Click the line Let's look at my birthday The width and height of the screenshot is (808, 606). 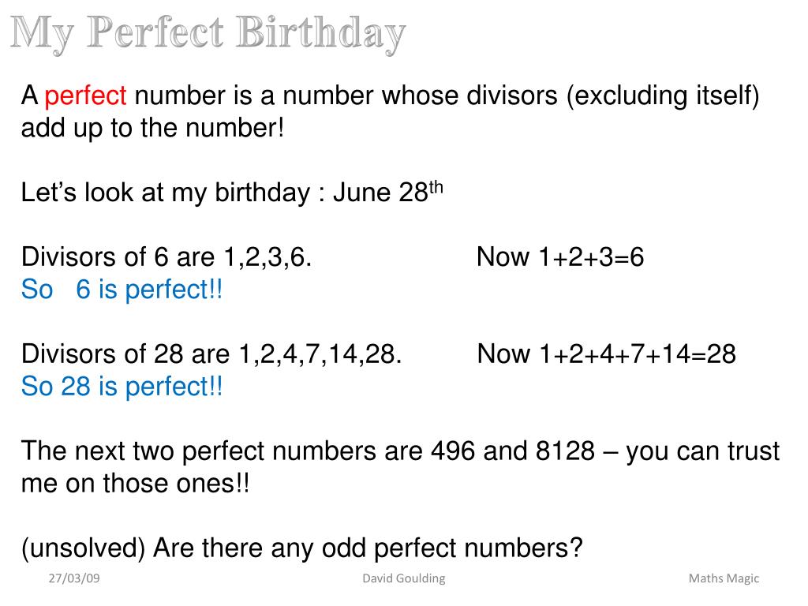[x=232, y=193]
